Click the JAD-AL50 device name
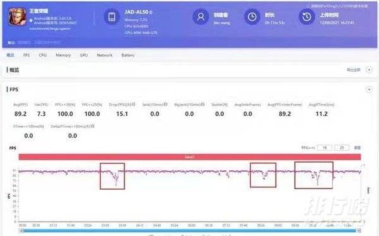The height and width of the screenshot is (236, 379). [x=136, y=12]
